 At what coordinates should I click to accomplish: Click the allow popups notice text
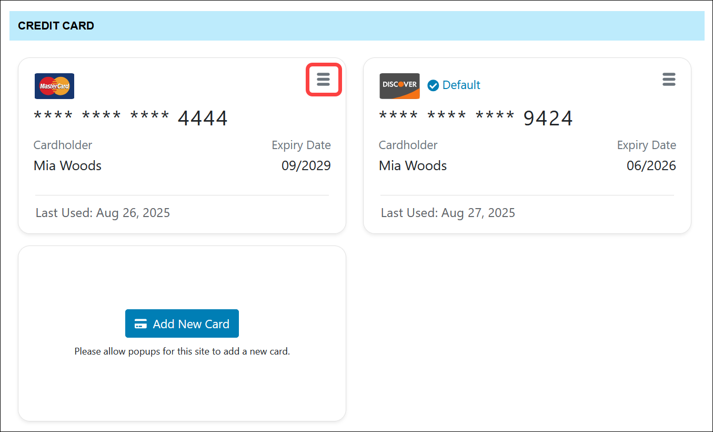(x=182, y=351)
